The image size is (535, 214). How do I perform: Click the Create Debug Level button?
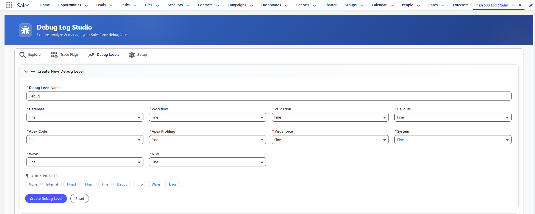coord(46,199)
